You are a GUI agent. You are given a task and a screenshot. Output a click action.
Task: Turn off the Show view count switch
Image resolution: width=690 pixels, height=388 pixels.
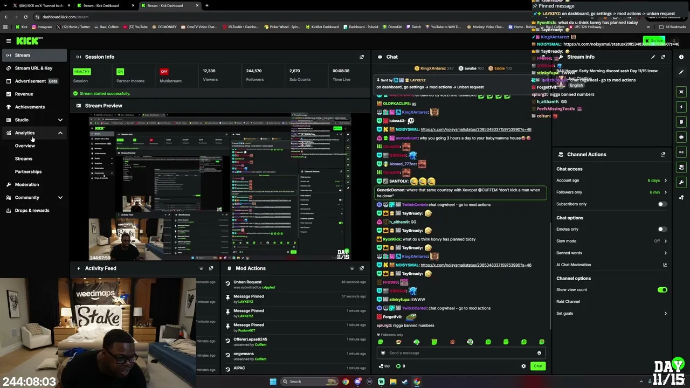click(662, 290)
